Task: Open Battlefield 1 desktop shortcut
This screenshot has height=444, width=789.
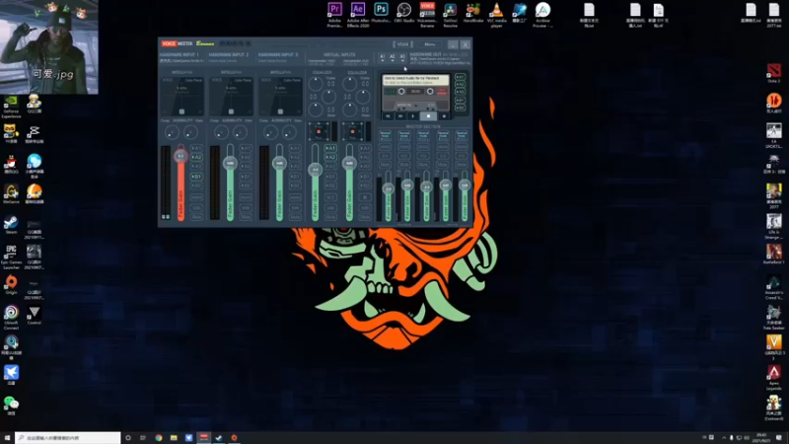Action: [x=774, y=255]
